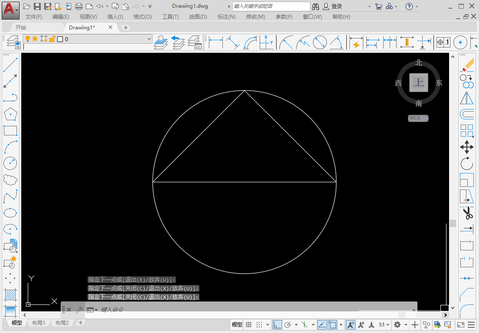
Task: Expand the snap mode dropdown arrow
Action: pos(267,325)
